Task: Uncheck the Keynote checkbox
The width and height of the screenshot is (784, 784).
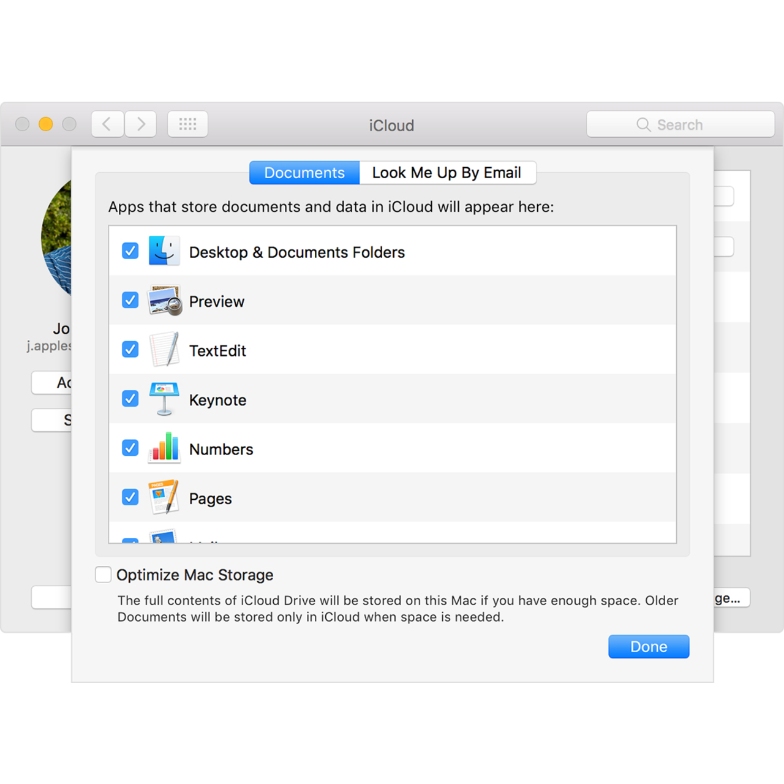Action: point(130,399)
